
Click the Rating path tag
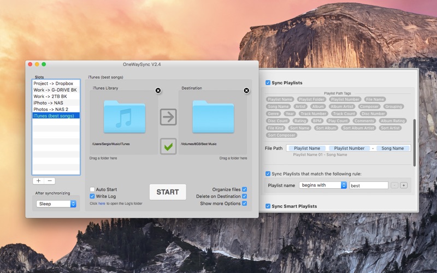(x=300, y=121)
